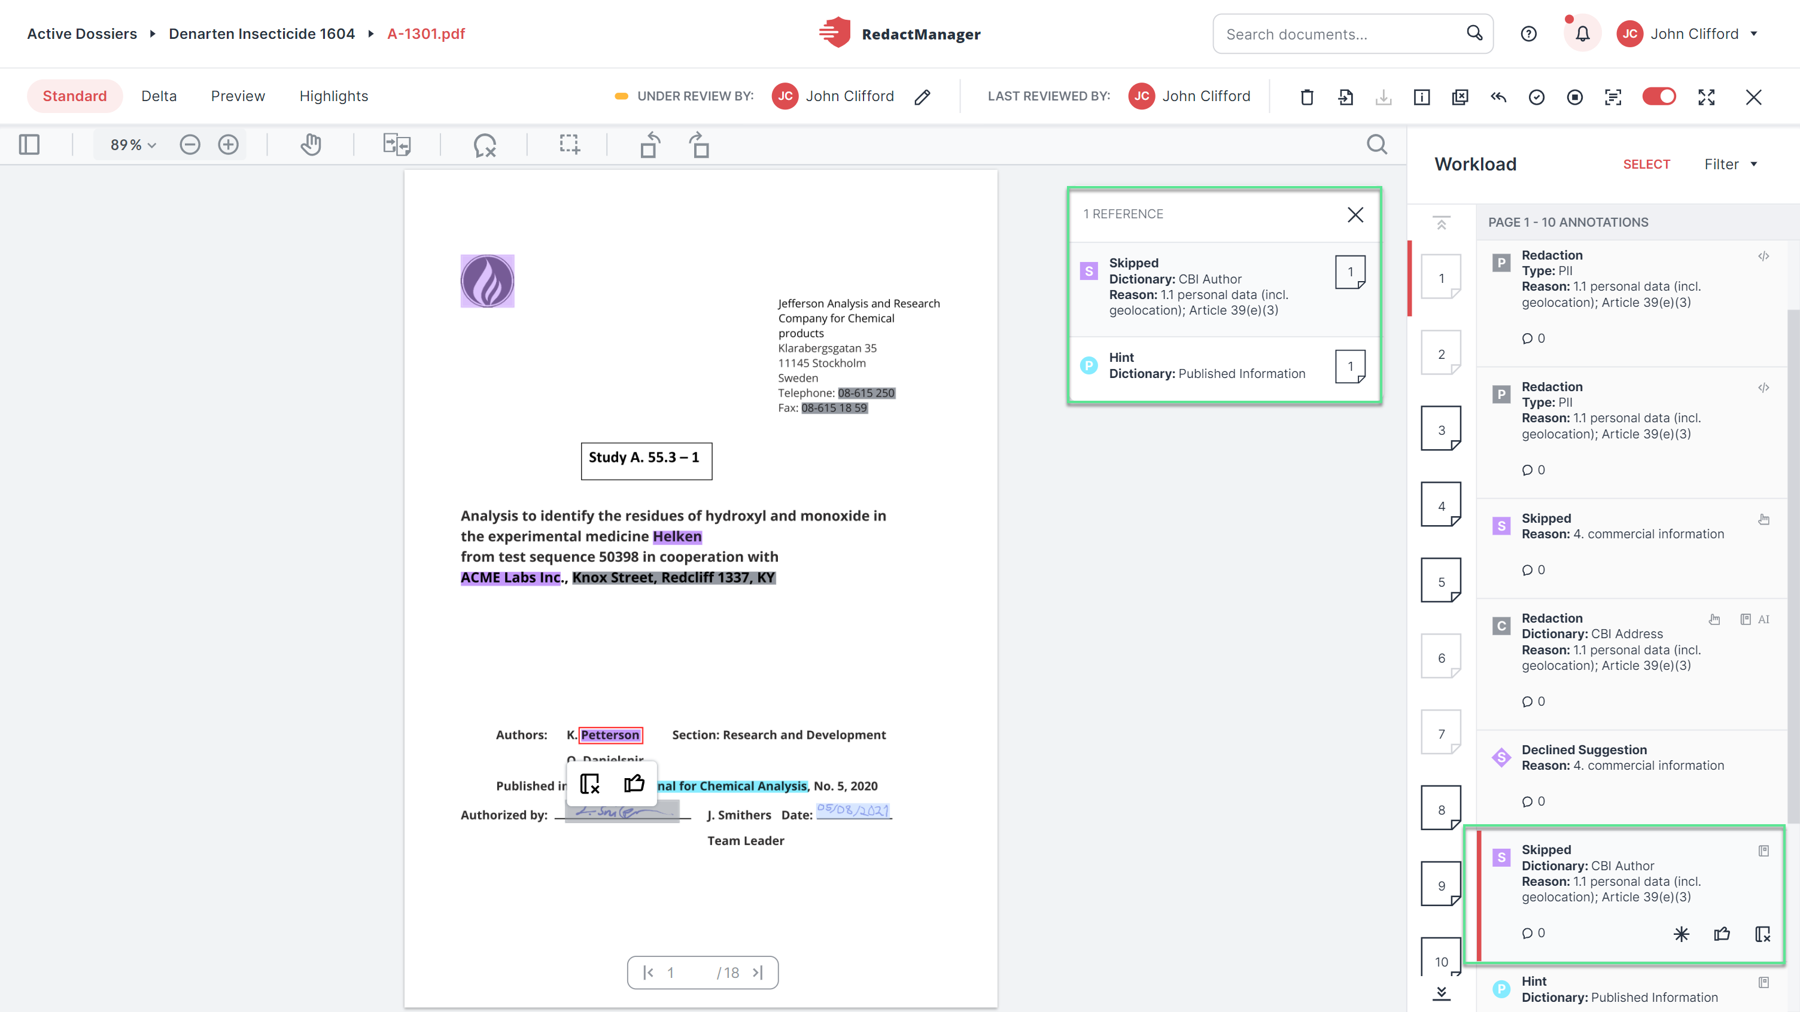Click thumbs-up icon in the Skipped annotation card

tap(1722, 934)
